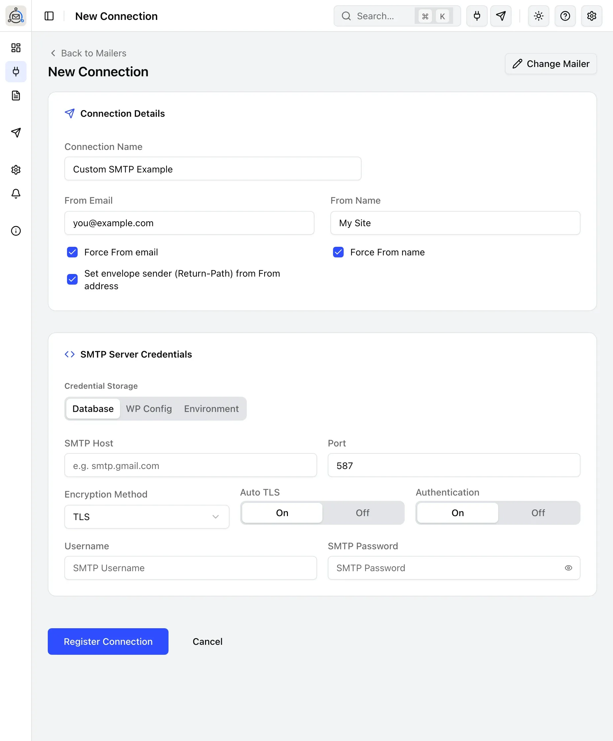Go Back to Mailers link
The width and height of the screenshot is (613, 741).
coord(88,53)
